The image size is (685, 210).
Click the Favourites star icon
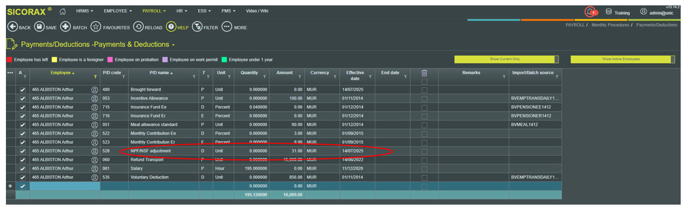(x=95, y=27)
